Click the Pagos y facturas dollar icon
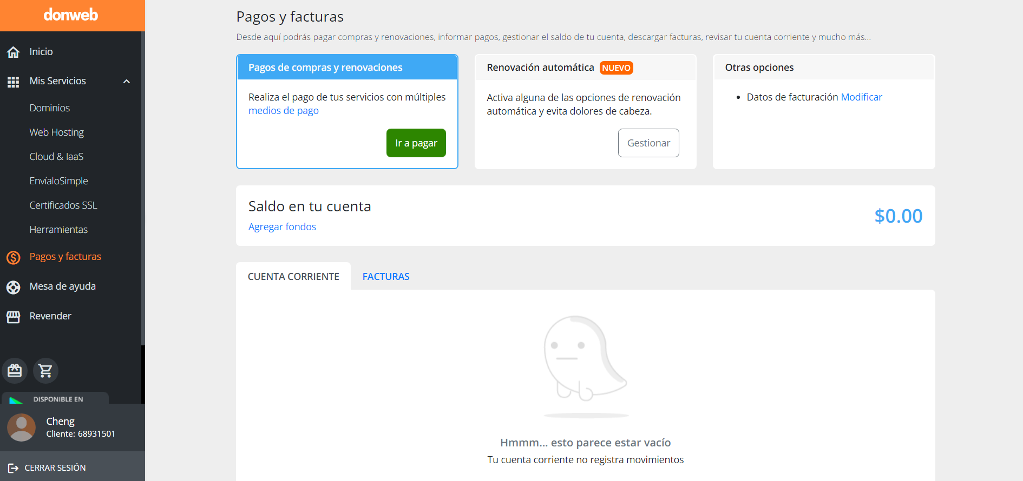Viewport: 1023px width, 481px height. (x=14, y=257)
